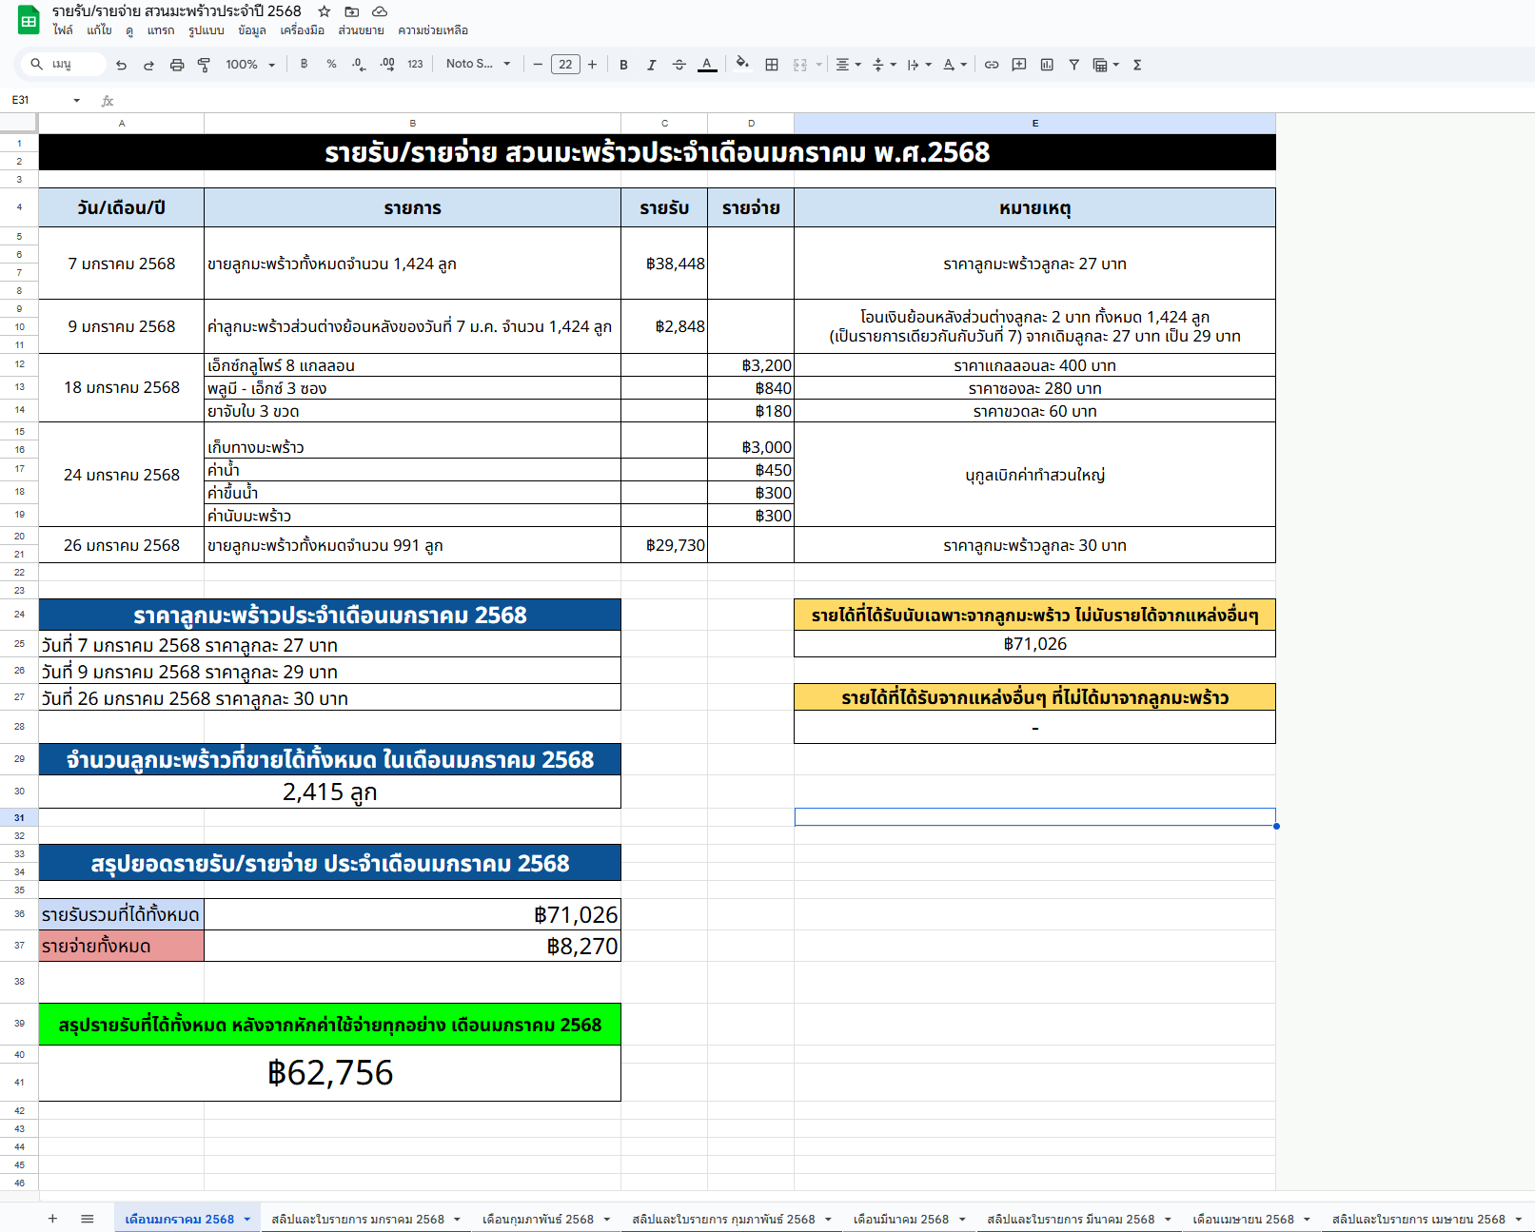
Task: Add a new sheet with plus button
Action: pos(52,1219)
